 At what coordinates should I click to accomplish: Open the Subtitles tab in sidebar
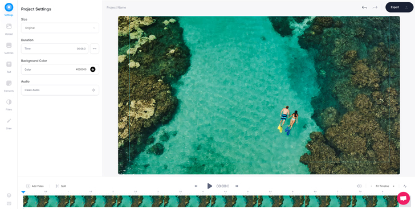[x=9, y=48]
